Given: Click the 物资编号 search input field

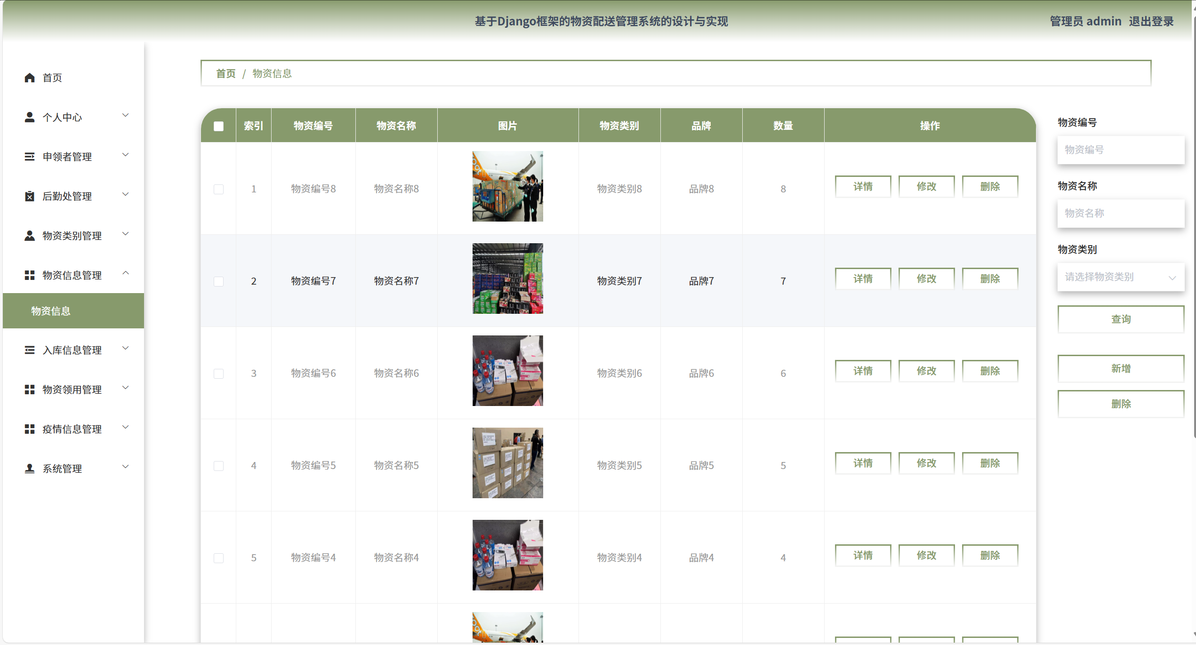Looking at the screenshot, I should tap(1120, 150).
